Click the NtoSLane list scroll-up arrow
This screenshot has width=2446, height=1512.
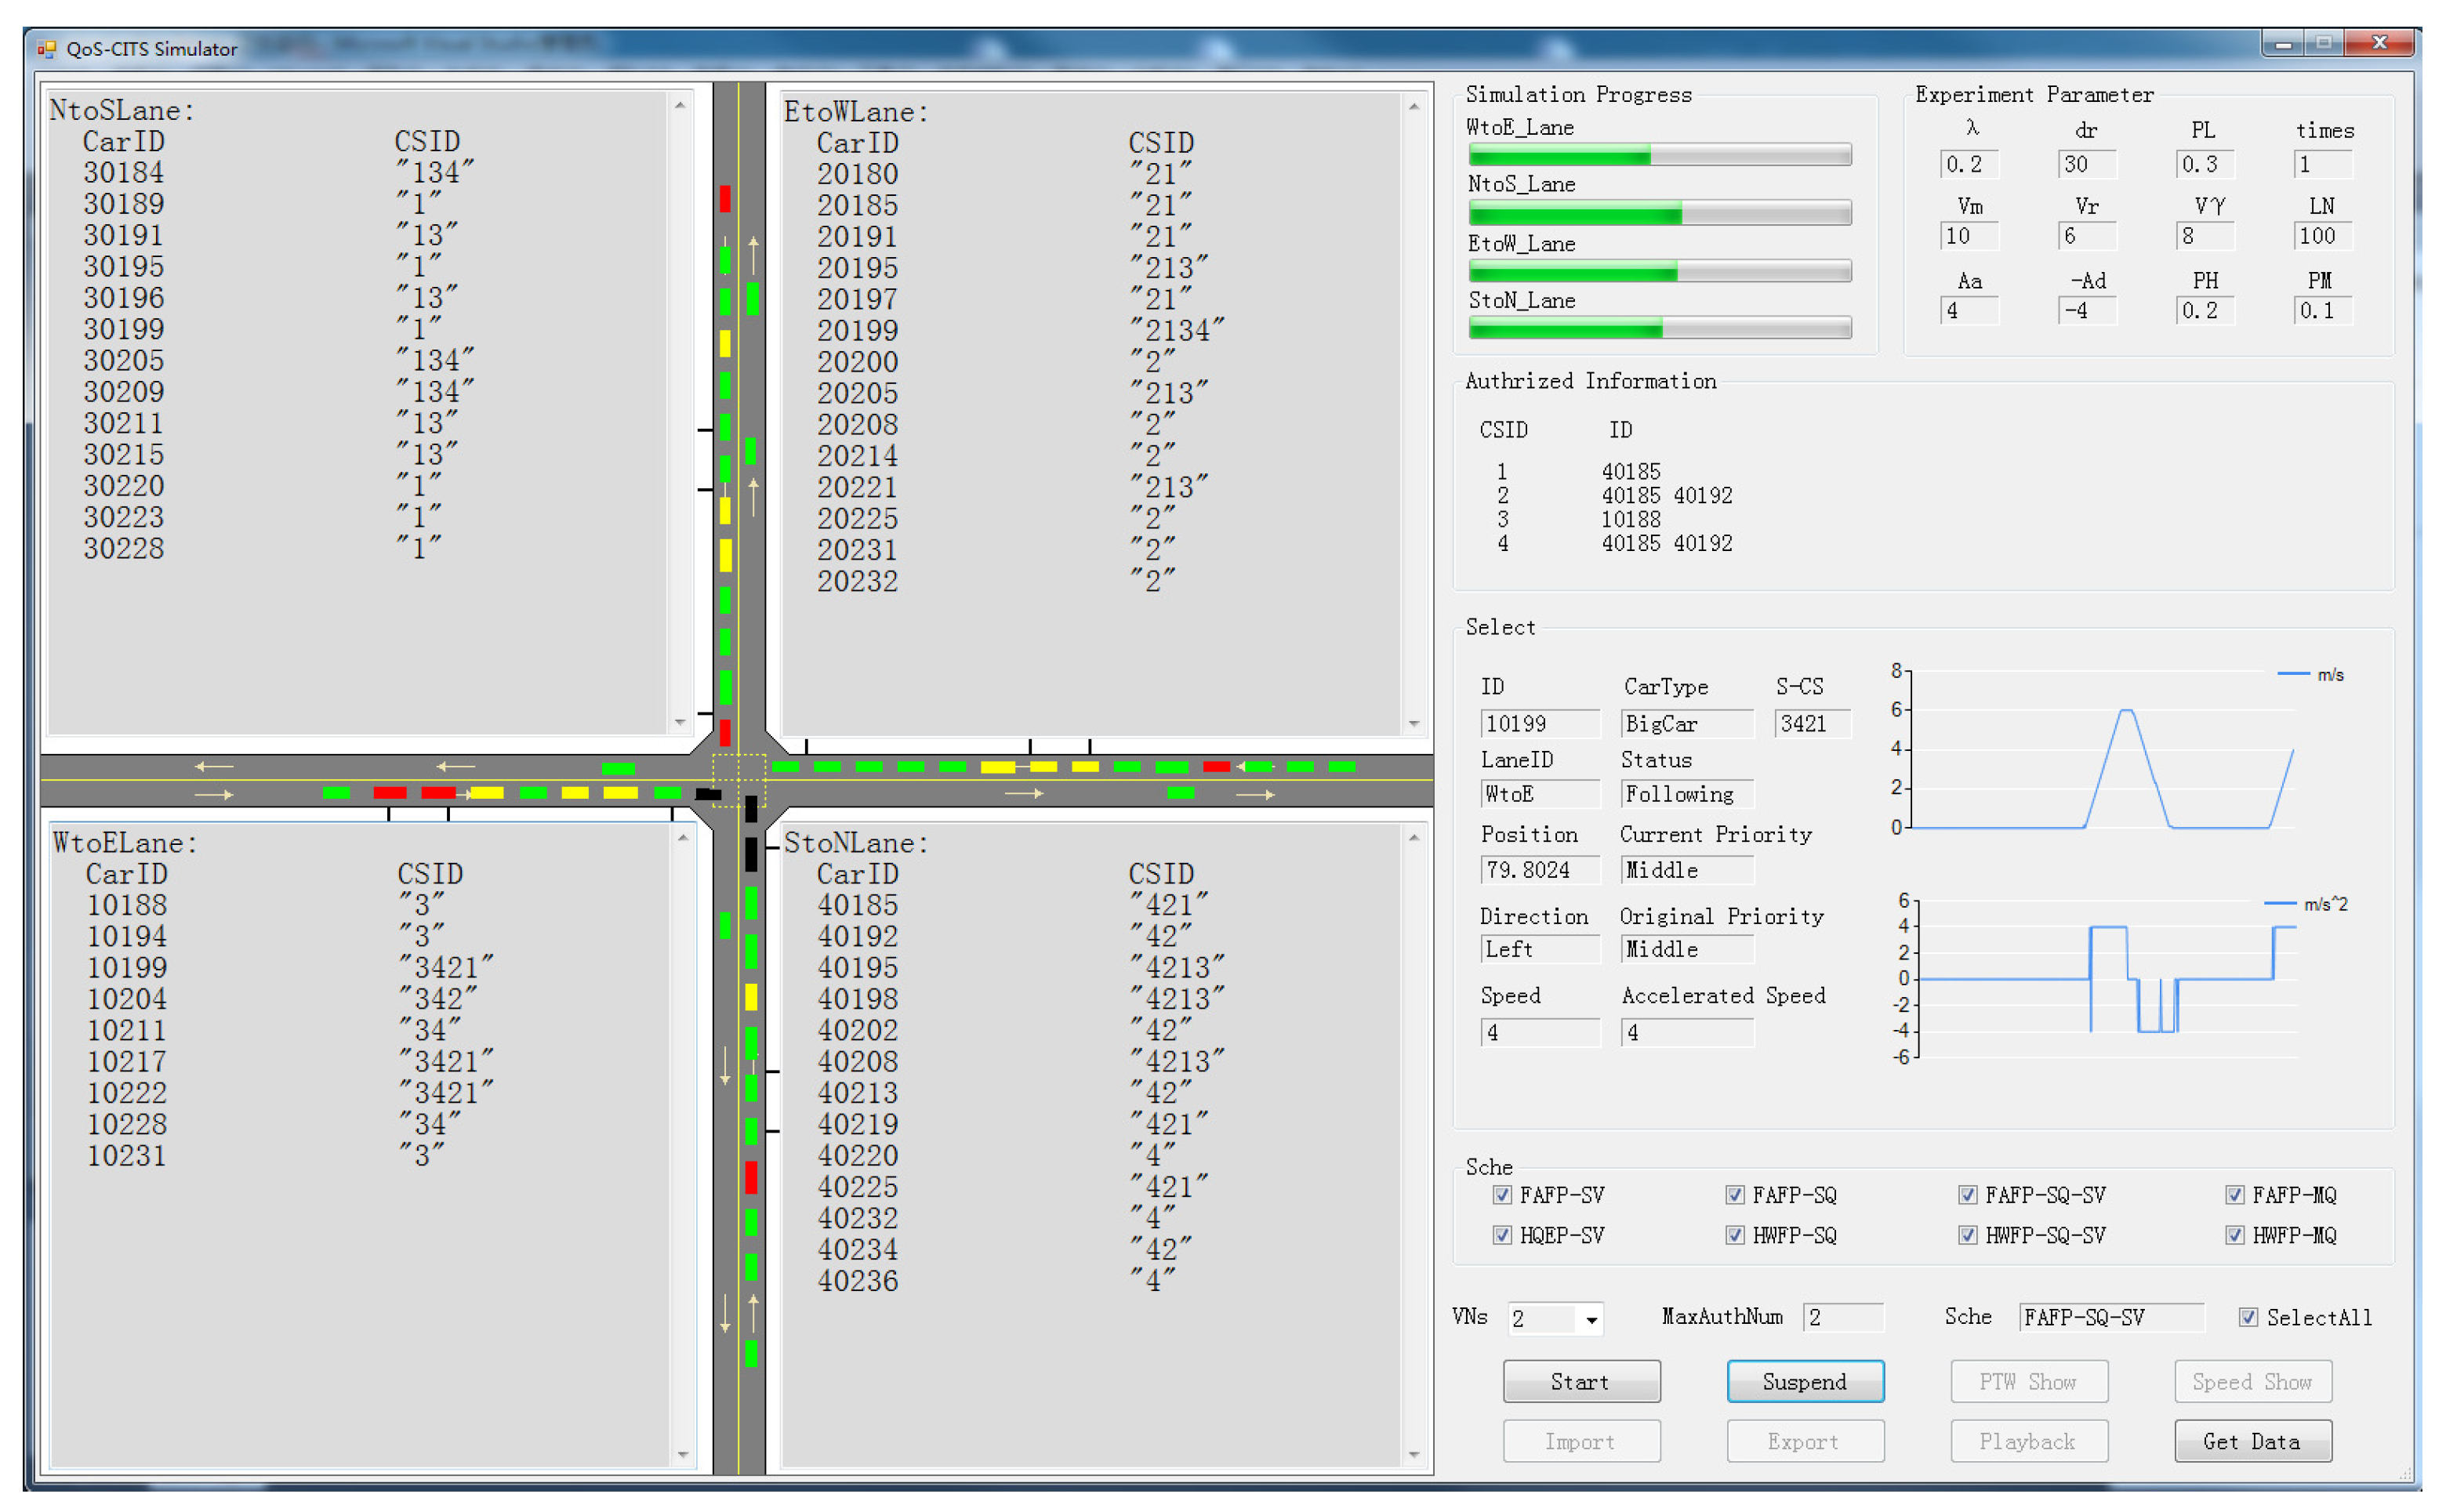pyautogui.click(x=680, y=105)
